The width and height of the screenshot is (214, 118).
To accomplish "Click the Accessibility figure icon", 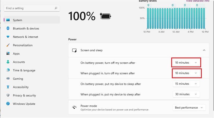I will (8, 87).
